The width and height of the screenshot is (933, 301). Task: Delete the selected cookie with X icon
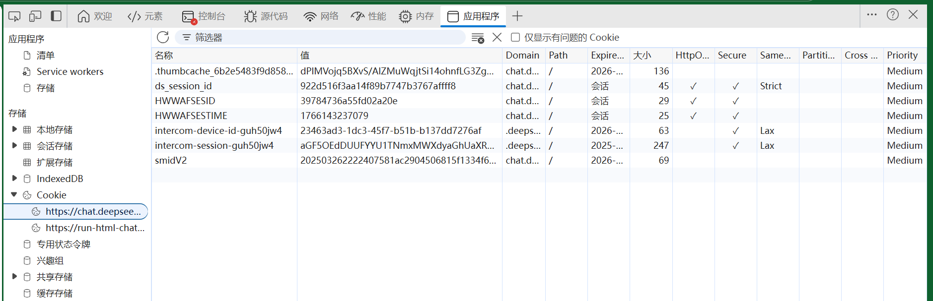[497, 37]
